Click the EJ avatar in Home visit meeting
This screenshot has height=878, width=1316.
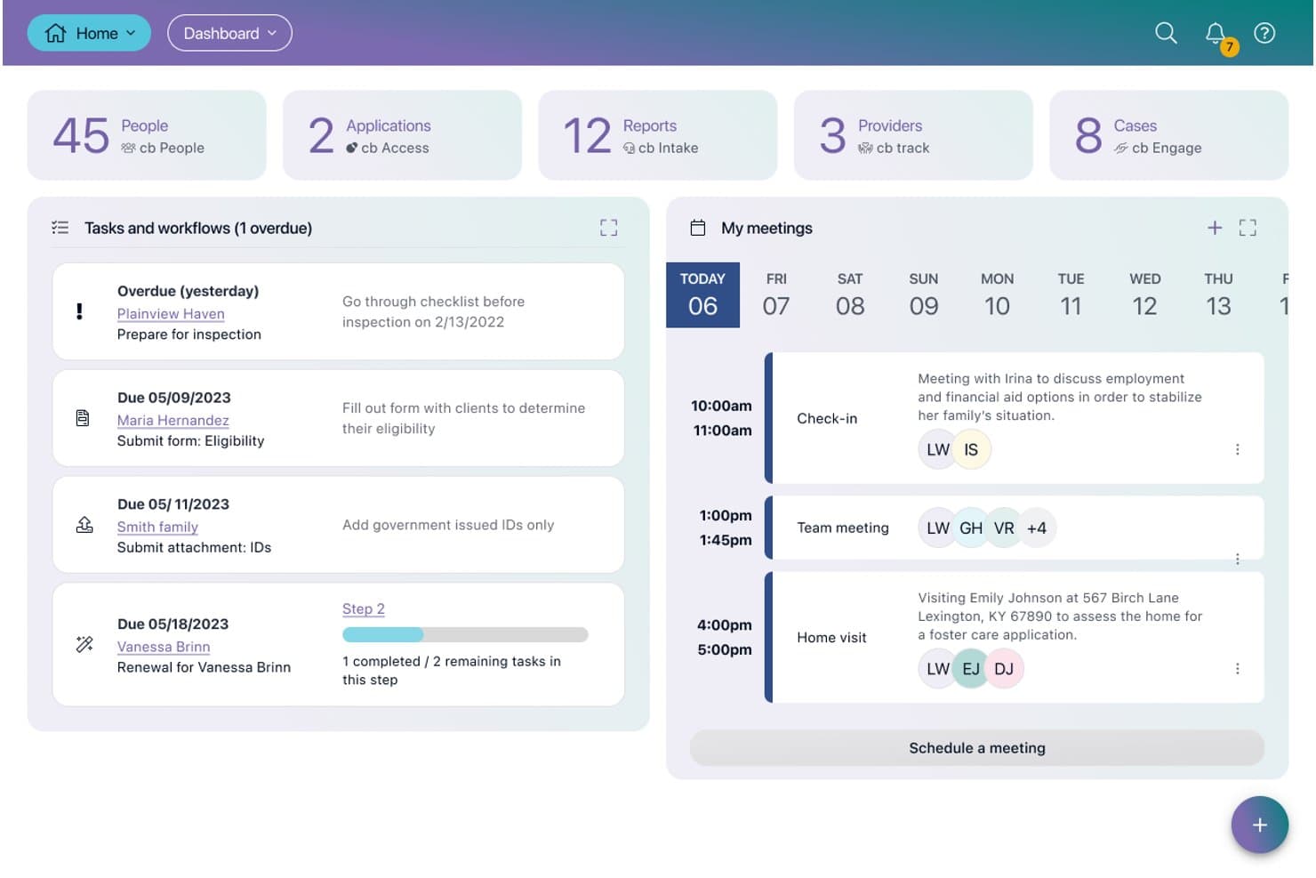pyautogui.click(x=971, y=669)
